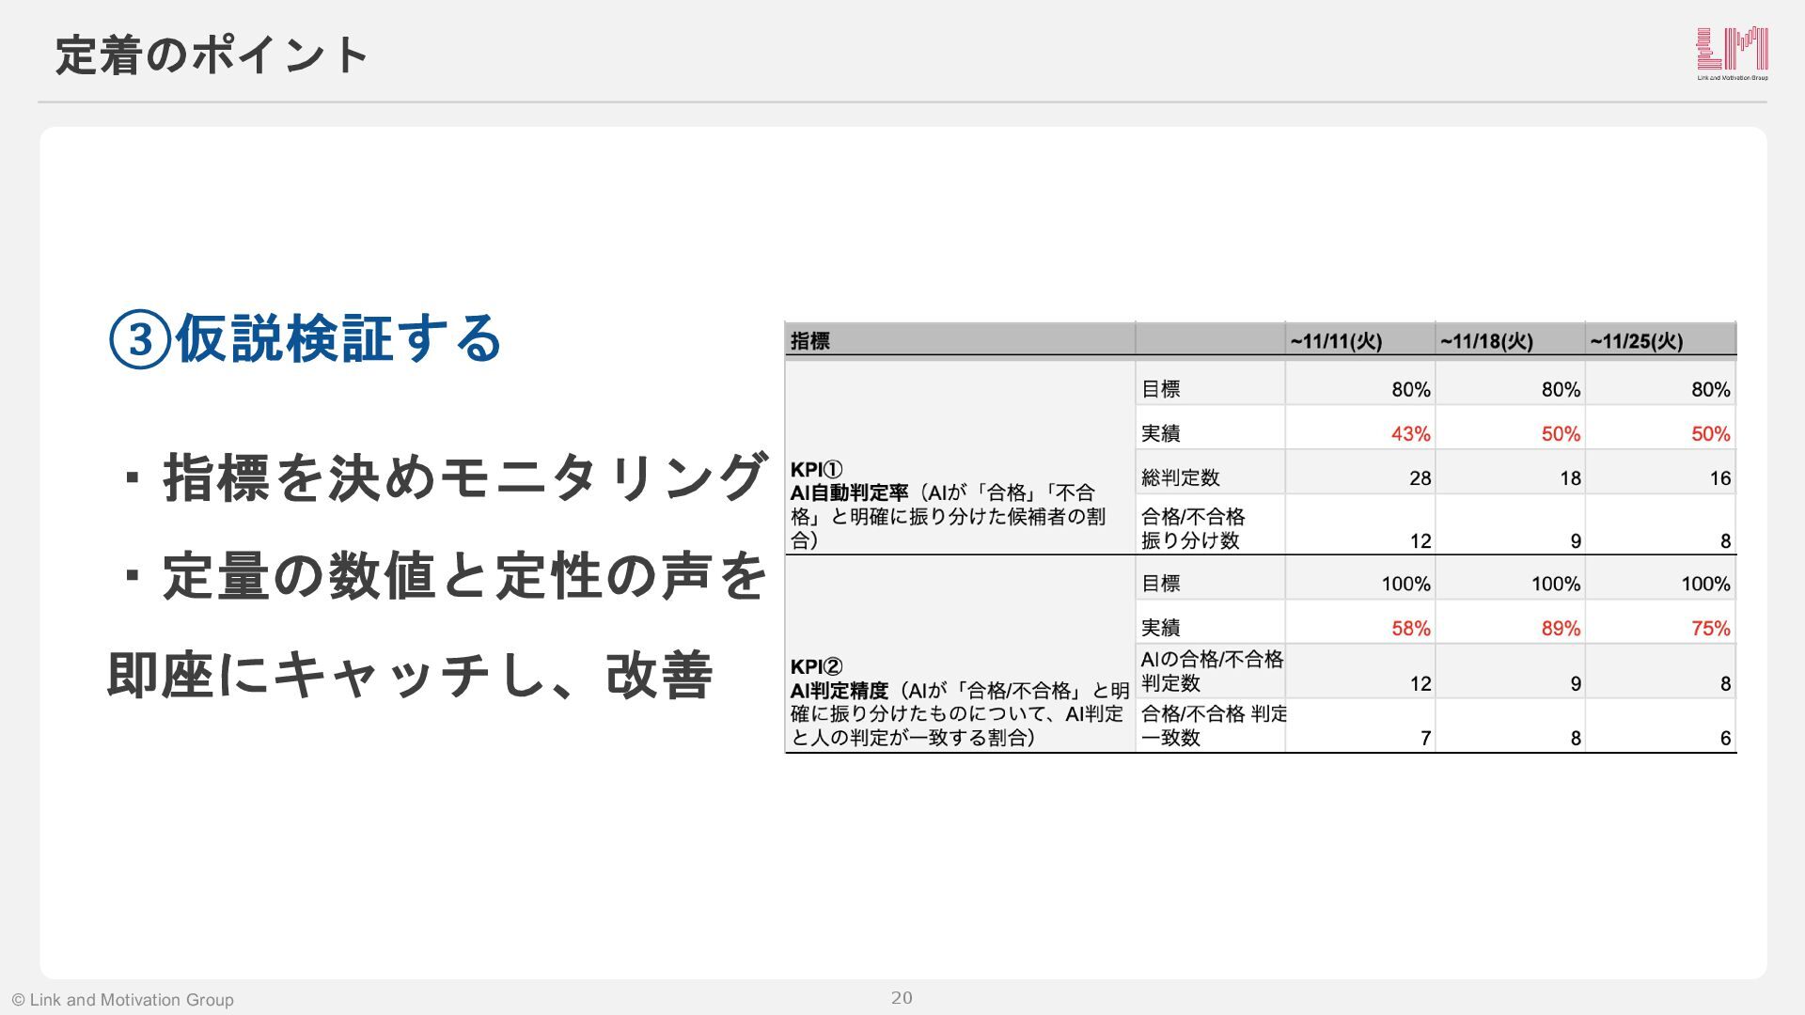Screen dimensions: 1805x1015
Task: Click the © Link and Motivation Group footer
Action: click(x=123, y=1000)
